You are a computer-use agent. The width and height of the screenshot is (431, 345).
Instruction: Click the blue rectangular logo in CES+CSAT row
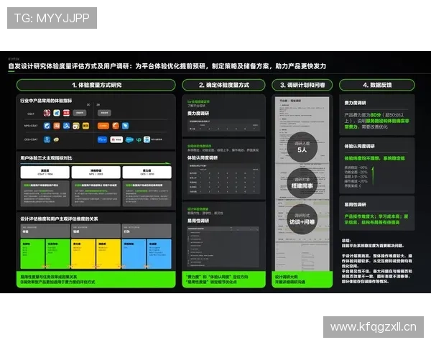click(102, 139)
